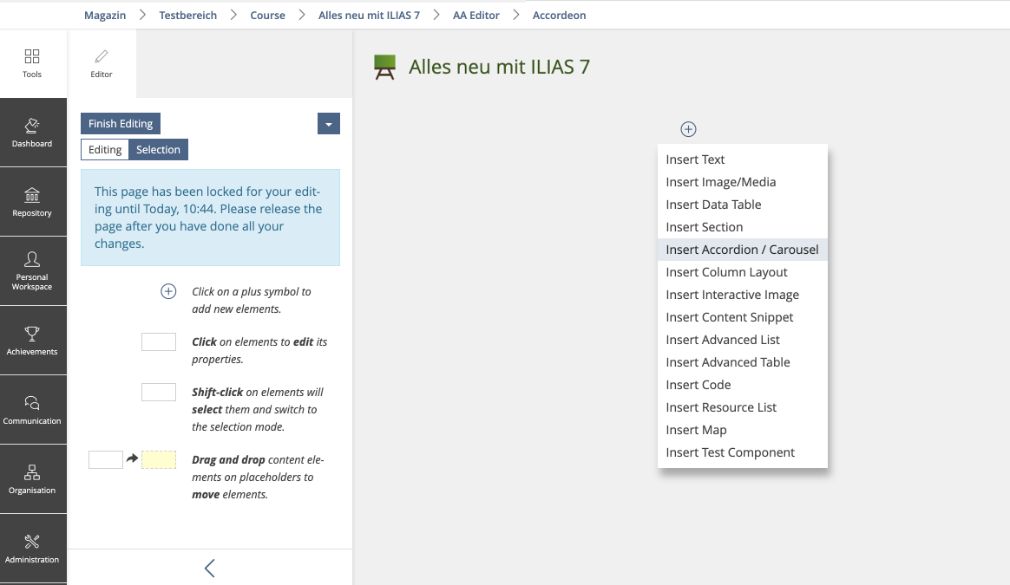This screenshot has width=1010, height=585.
Task: Click the AA Editor breadcrumb
Action: coord(476,16)
